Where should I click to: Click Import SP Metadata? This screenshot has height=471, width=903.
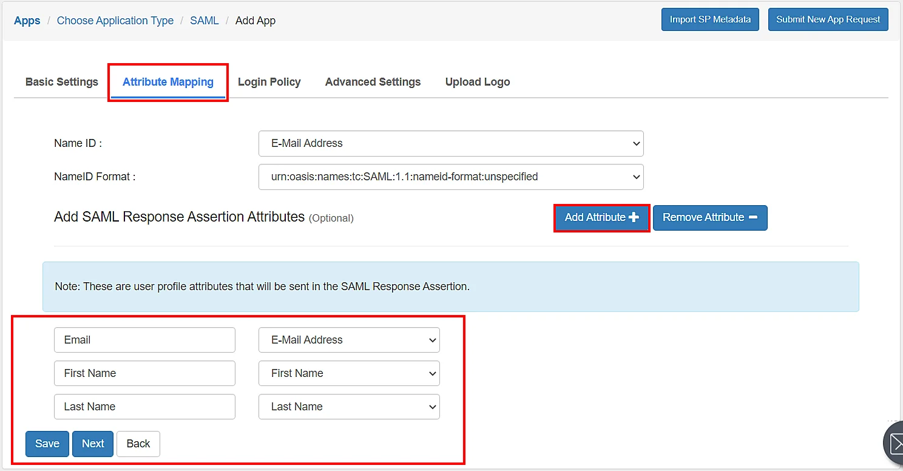pyautogui.click(x=710, y=19)
